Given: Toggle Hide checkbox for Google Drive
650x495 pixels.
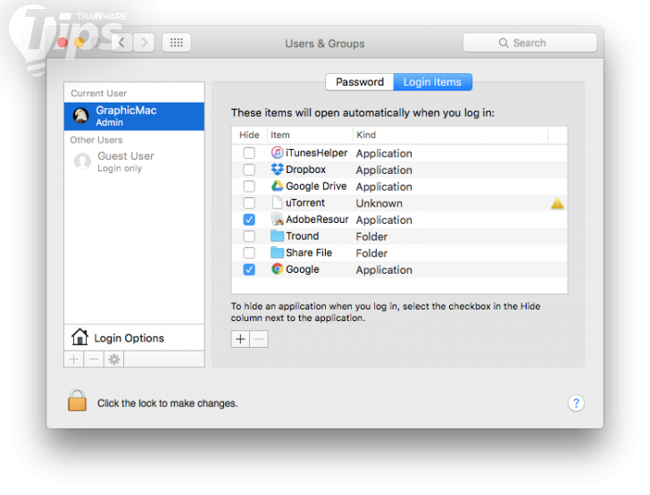Looking at the screenshot, I should click(249, 186).
